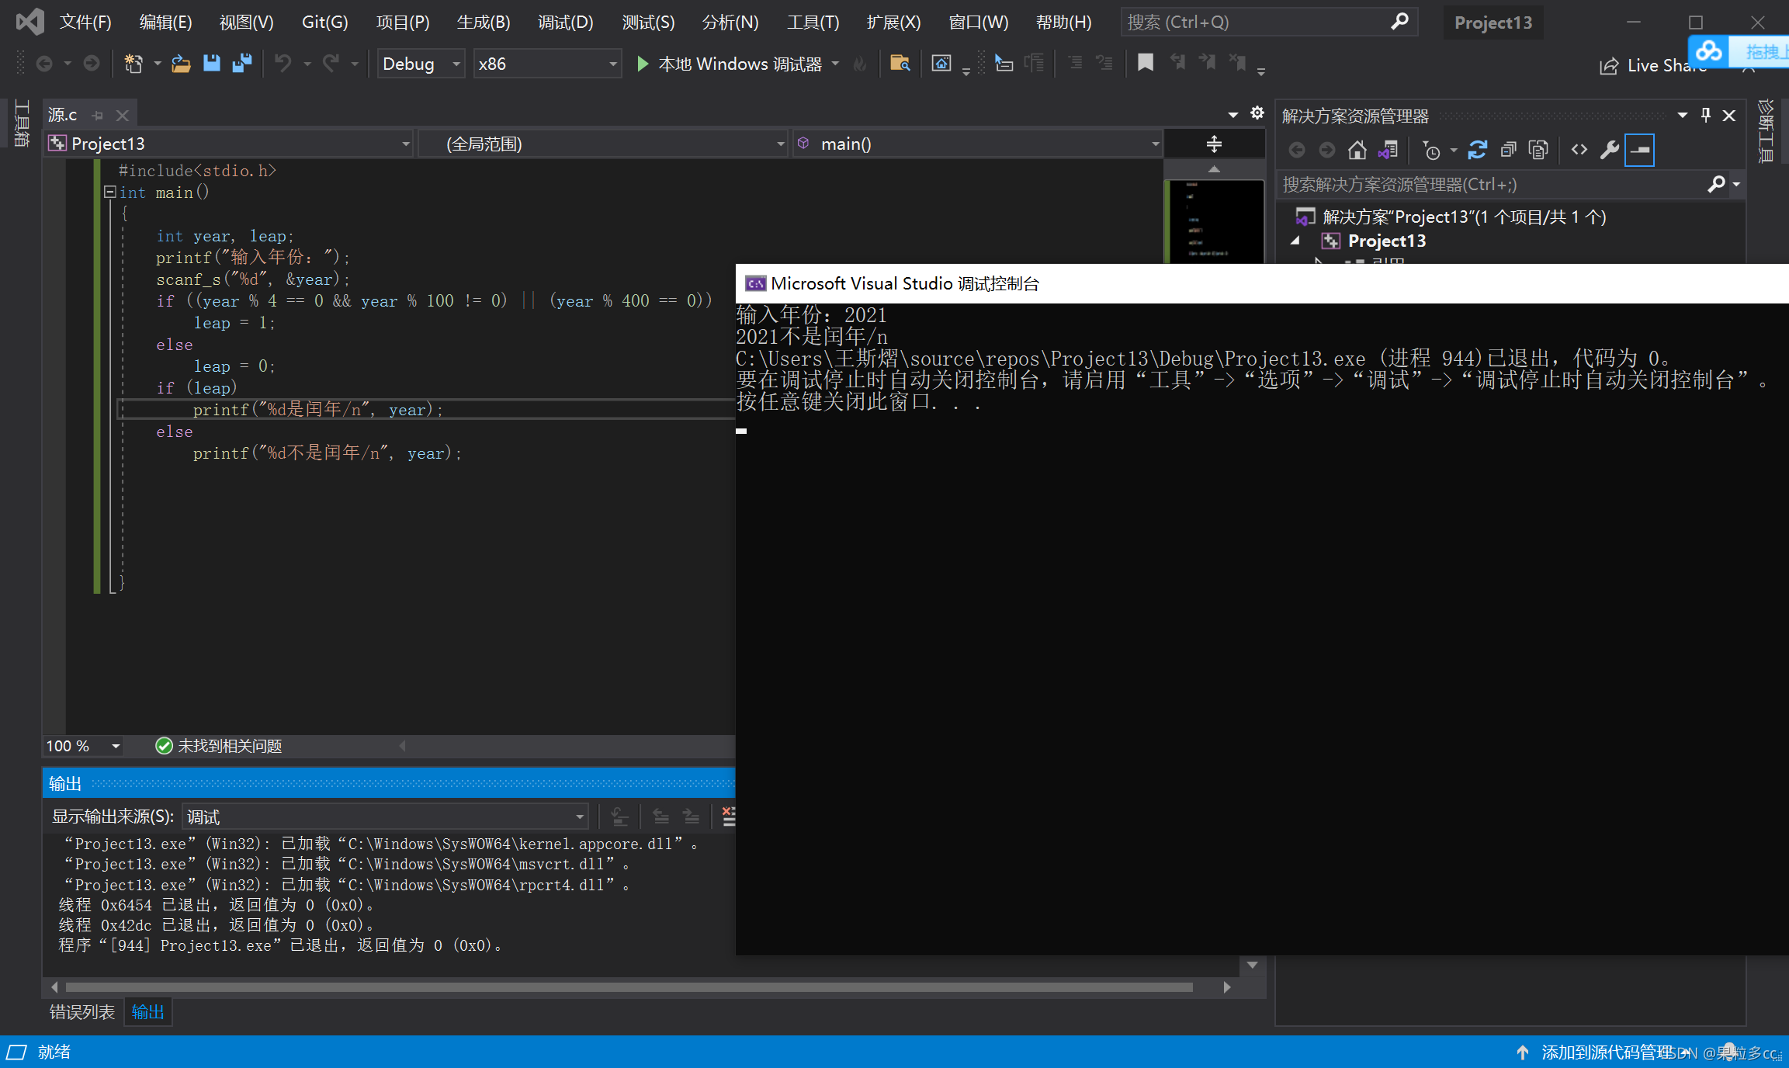This screenshot has height=1068, width=1789.
Task: Open Solution Explorer window options dropdown arrow
Action: [1683, 116]
